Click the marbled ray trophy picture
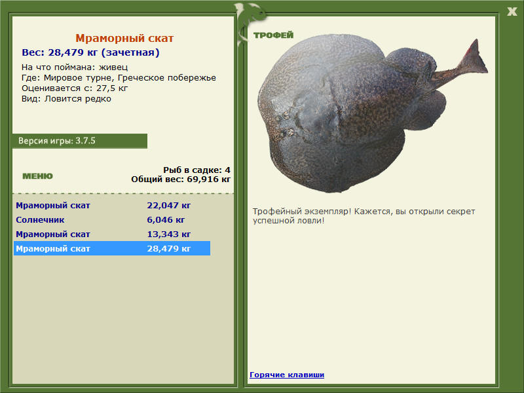The image size is (524, 393). [x=372, y=115]
